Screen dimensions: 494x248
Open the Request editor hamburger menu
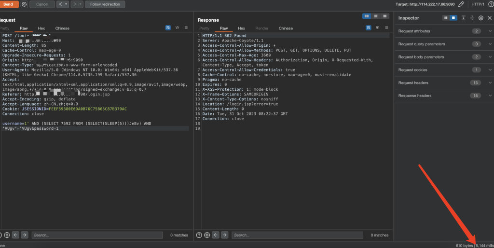pyautogui.click(x=186, y=28)
